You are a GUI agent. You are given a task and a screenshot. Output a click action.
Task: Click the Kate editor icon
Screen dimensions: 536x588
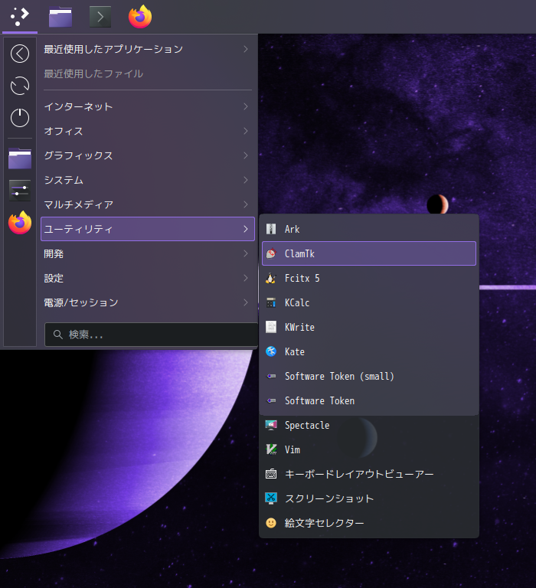pos(271,351)
